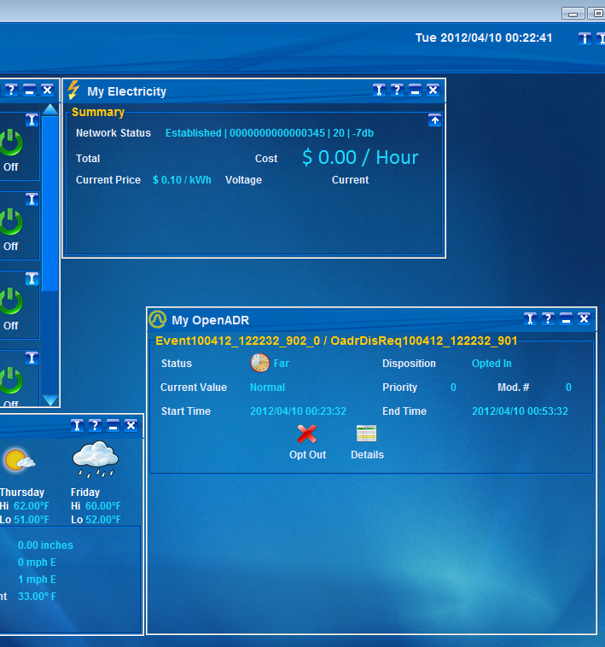Click the Opt Out red X icon
Screen dimensions: 605x647
(x=307, y=434)
